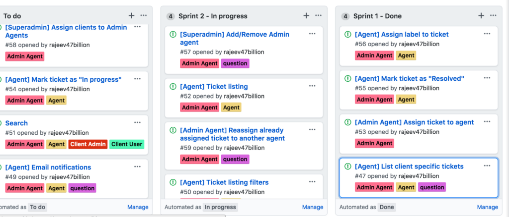Viewport: 509px width, 217px height.
Task: Click the "In progress" automation preset tag
Action: click(220, 207)
